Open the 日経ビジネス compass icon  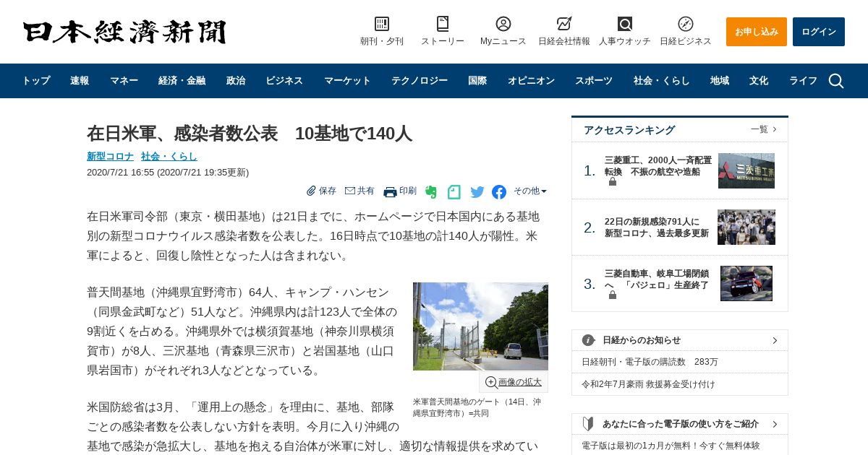(686, 24)
